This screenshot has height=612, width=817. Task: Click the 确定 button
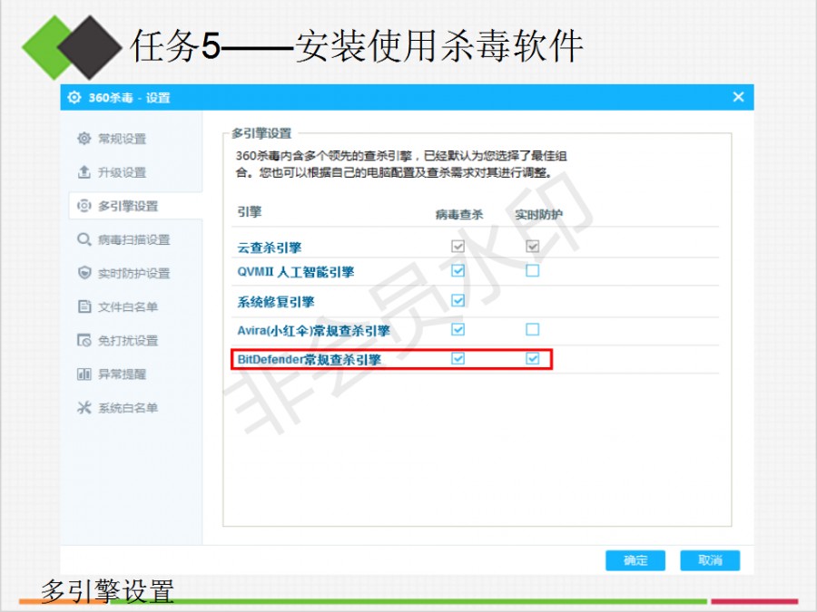click(x=635, y=560)
